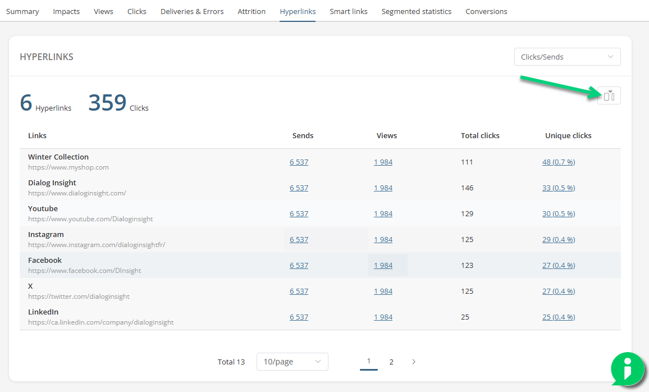649x392 pixels.
Task: Open Facebook views 1 984 link
Action: click(x=383, y=266)
